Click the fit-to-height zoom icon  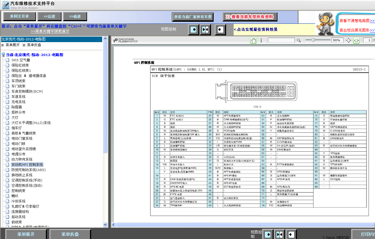[349, 40]
